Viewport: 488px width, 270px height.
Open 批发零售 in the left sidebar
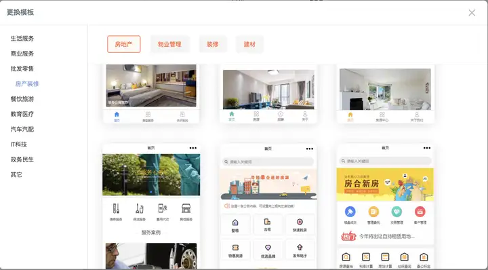pos(22,69)
